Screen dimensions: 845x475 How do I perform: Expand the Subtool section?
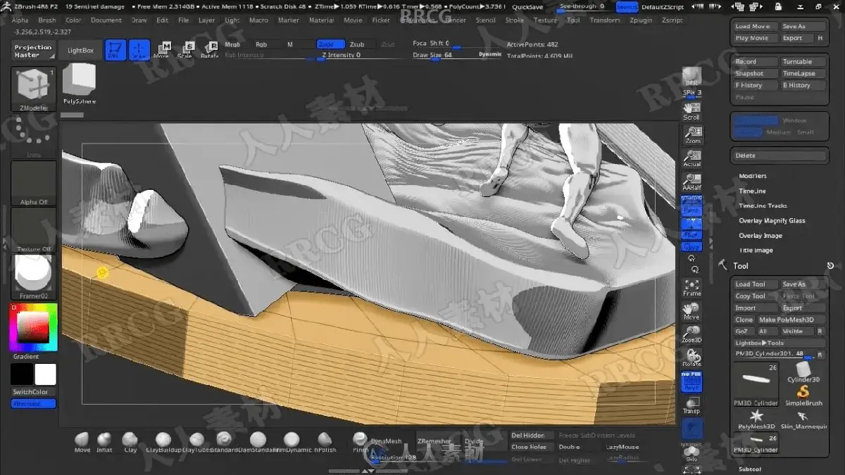click(x=750, y=469)
